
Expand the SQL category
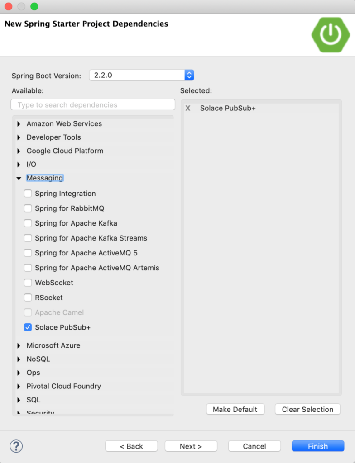[x=19, y=400]
